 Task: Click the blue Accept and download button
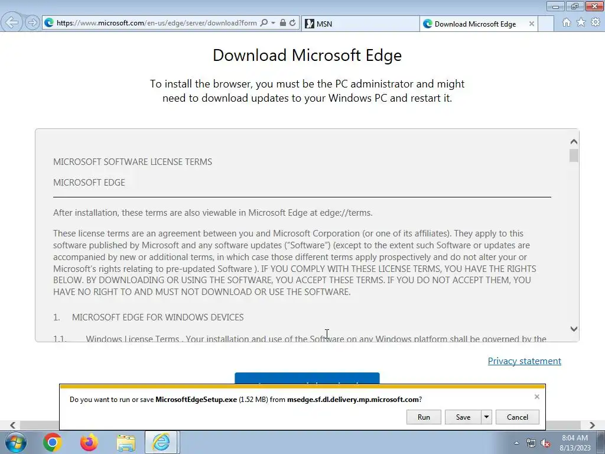coord(307,378)
